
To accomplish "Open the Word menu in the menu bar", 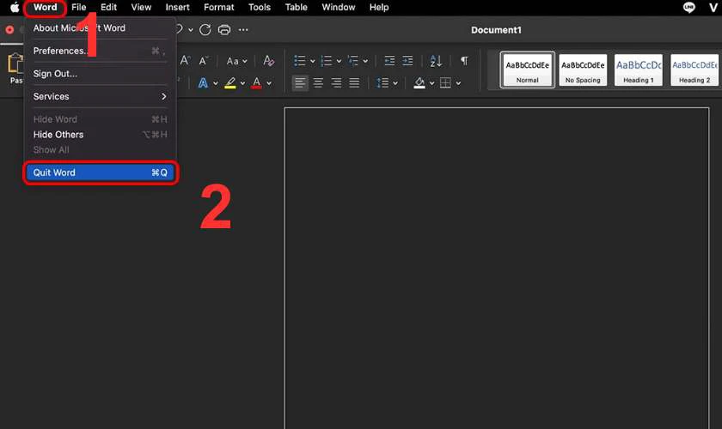I will click(45, 8).
